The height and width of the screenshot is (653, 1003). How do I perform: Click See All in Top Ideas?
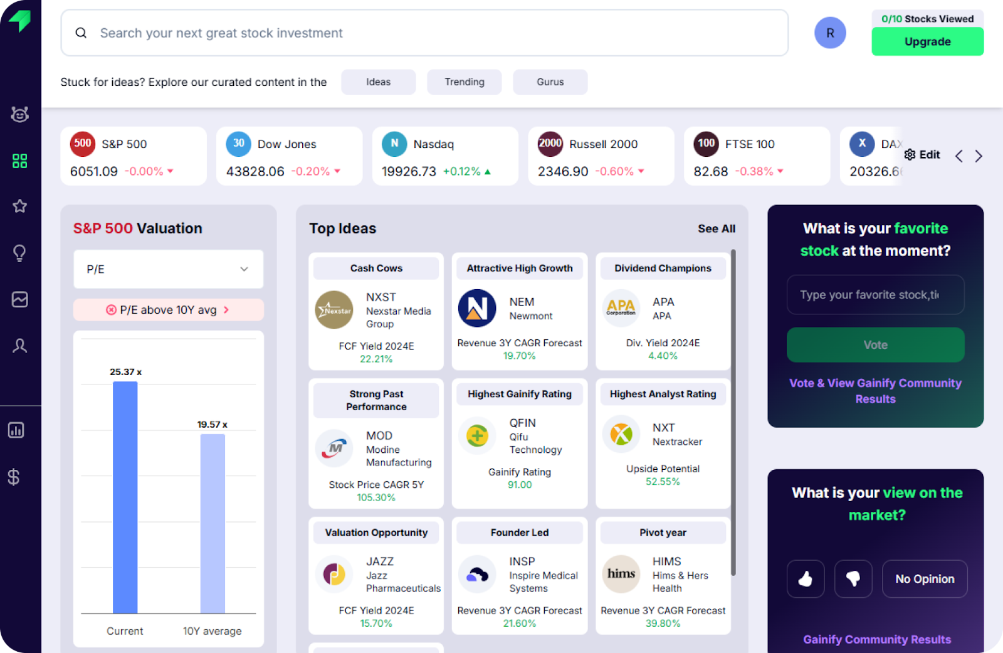(717, 229)
